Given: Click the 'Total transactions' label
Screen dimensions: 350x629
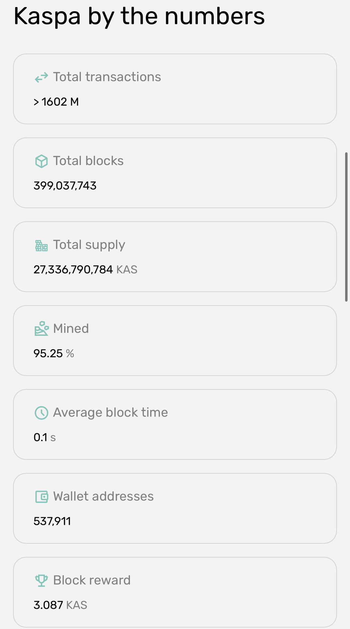Looking at the screenshot, I should click(x=107, y=77).
